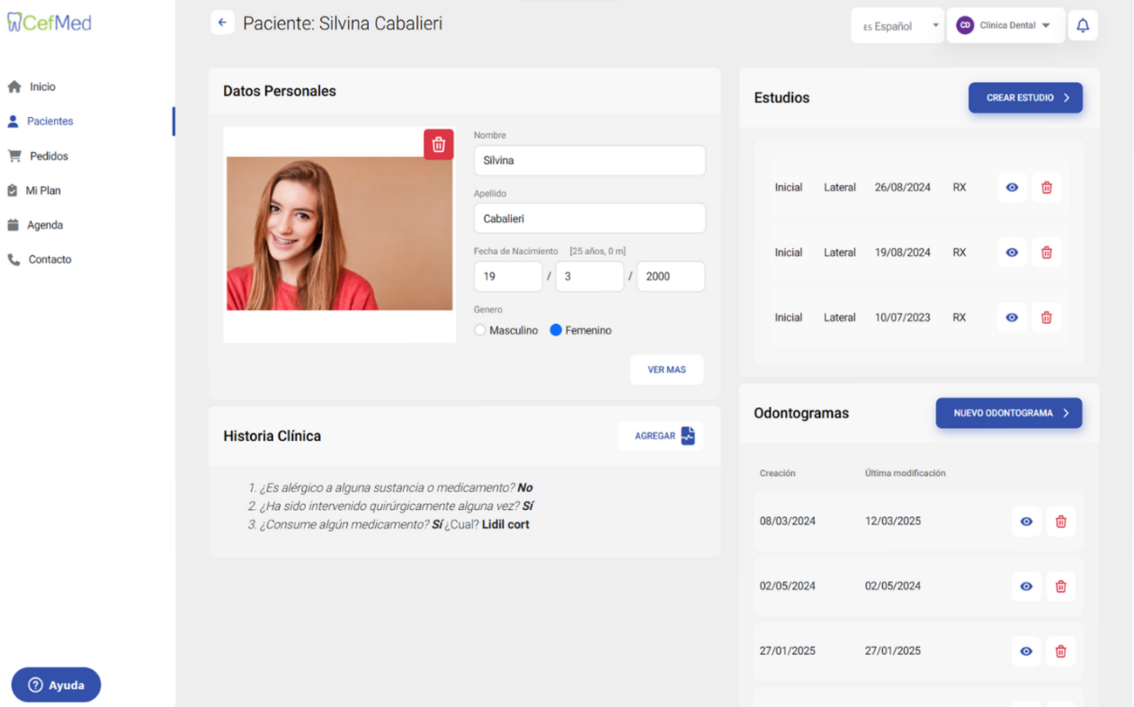Select the Masculino gender option
Viewport: 1134px width, 707px height.
click(480, 330)
